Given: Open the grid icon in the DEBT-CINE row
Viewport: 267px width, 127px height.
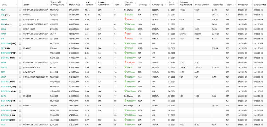Looking at the screenshot, I should 20,120.
